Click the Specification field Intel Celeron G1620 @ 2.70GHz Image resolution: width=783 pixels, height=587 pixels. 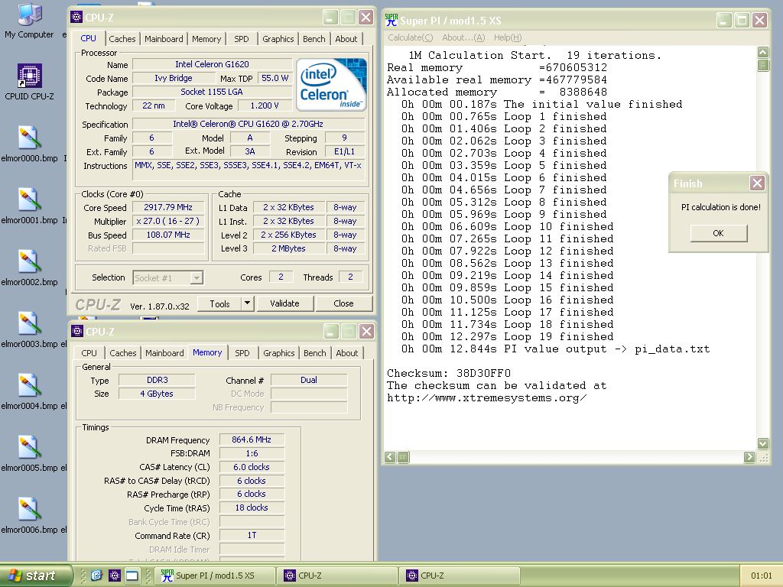tap(249, 125)
